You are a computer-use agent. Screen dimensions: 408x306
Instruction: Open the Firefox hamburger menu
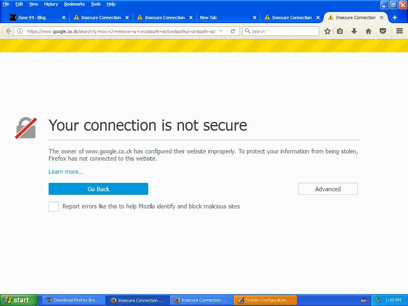400,31
